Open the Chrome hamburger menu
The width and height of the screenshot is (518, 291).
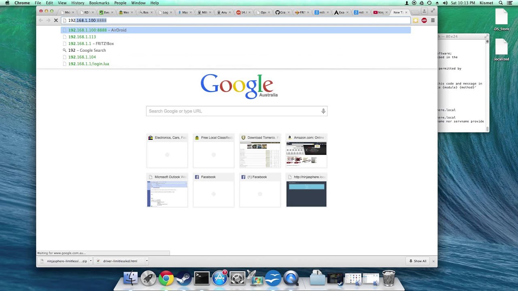pyautogui.click(x=433, y=20)
